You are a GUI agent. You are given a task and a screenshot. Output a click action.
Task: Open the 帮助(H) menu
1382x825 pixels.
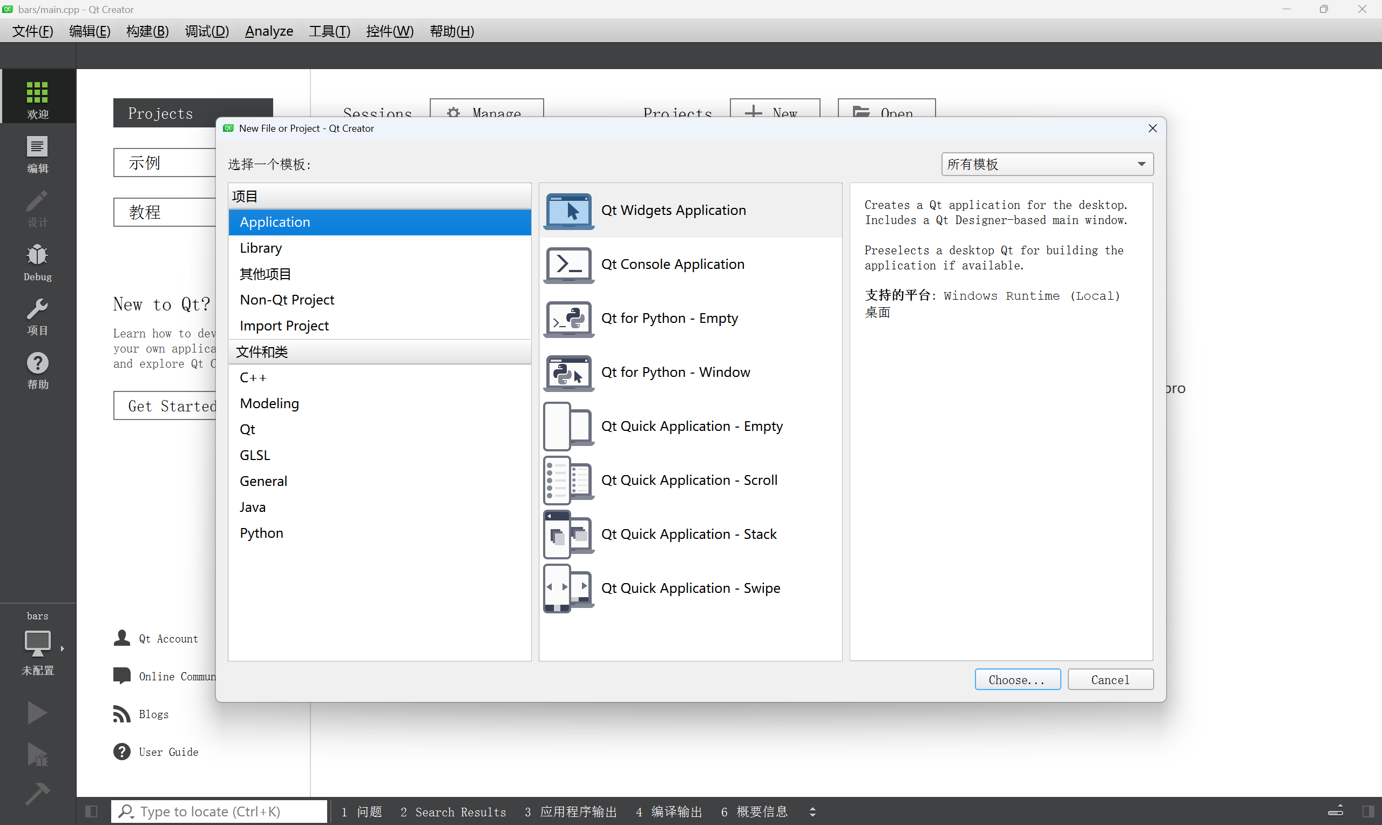pos(452,31)
